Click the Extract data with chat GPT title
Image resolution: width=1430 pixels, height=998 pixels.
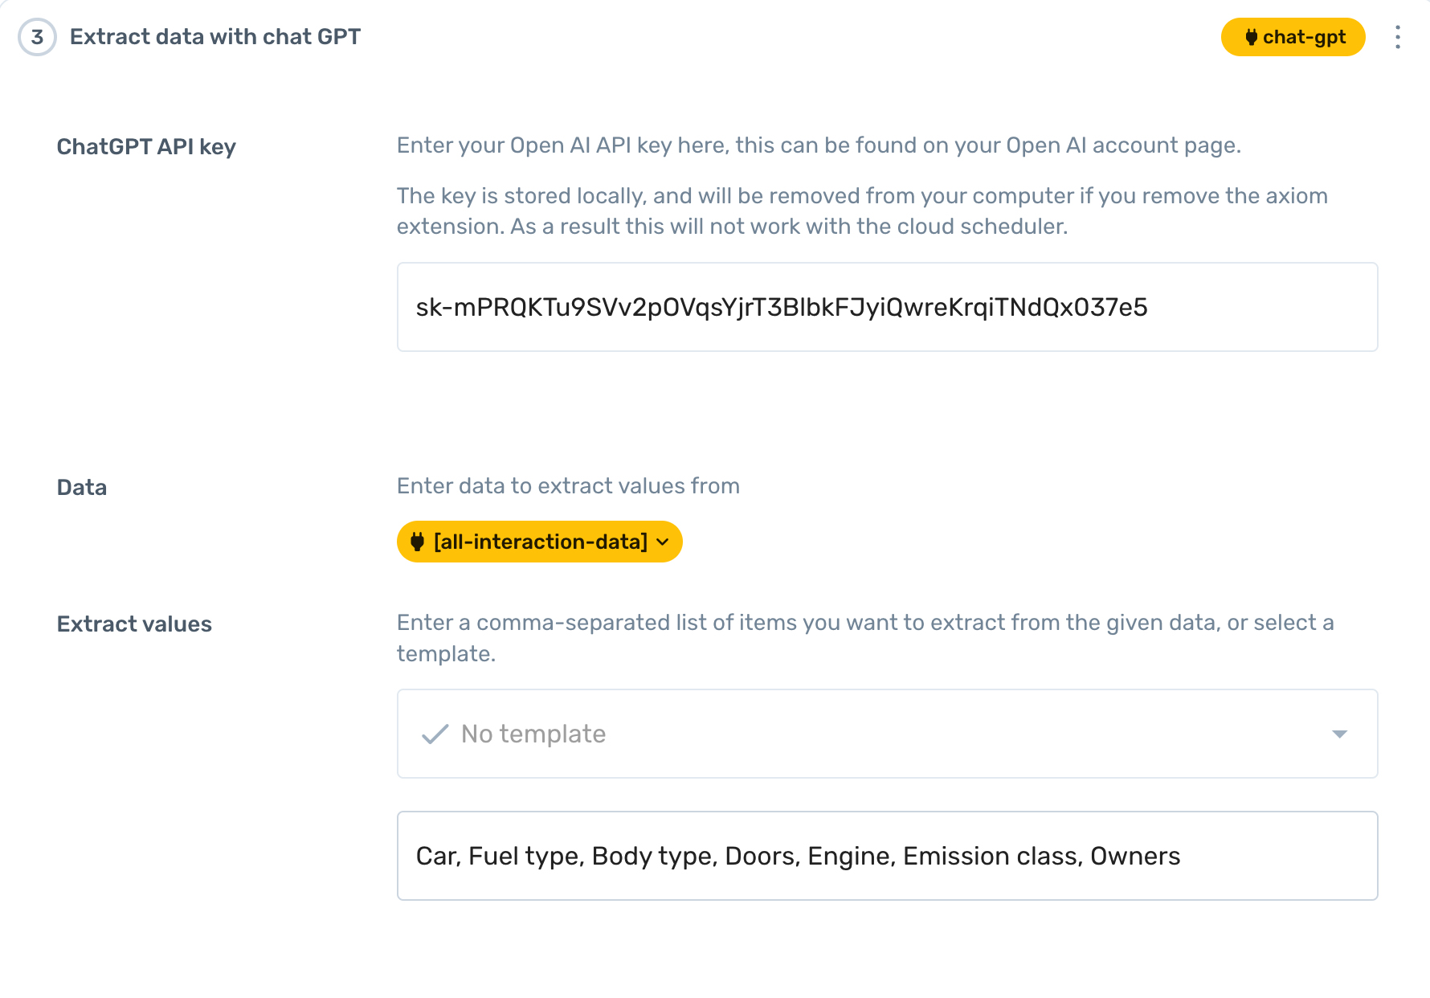215,37
